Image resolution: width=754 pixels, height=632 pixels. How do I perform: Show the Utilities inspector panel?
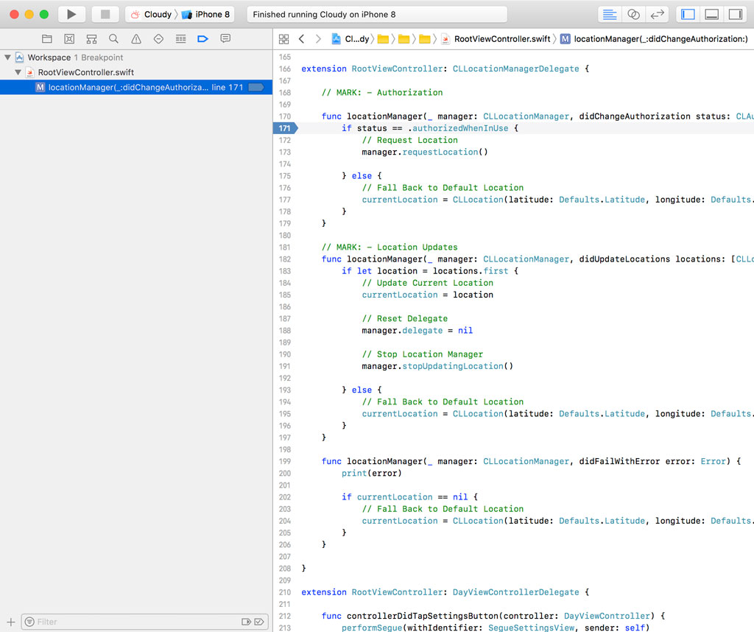[x=736, y=14]
